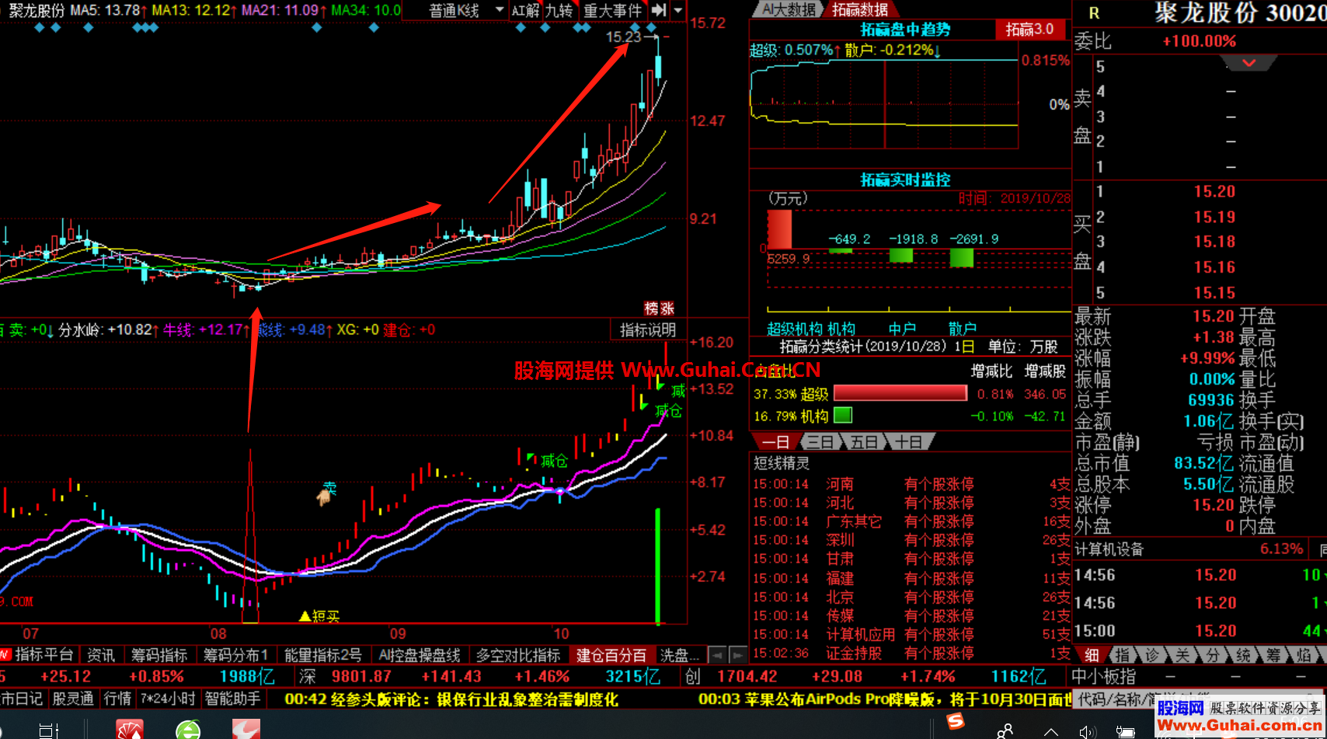Open the 筹码分布1 tab
The width and height of the screenshot is (1327, 739).
click(236, 655)
